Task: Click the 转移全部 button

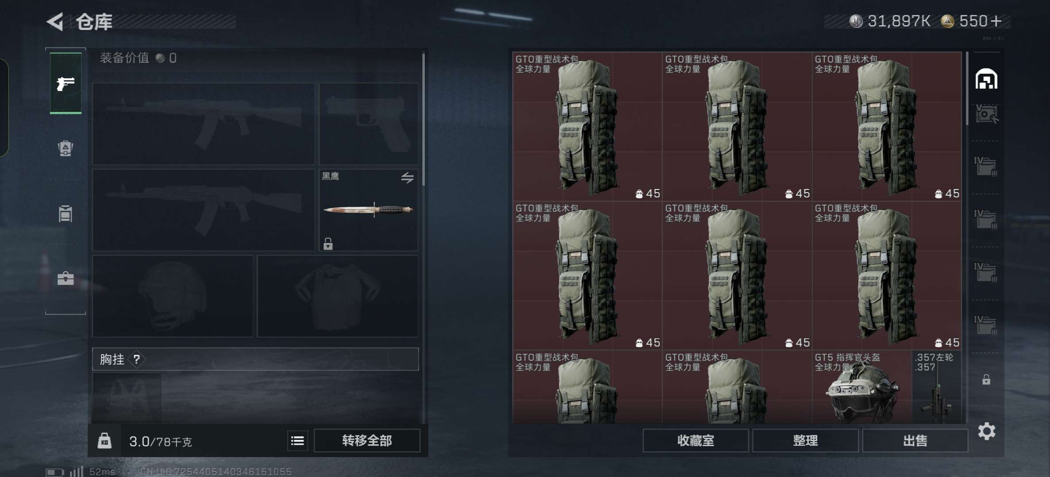Action: [367, 441]
